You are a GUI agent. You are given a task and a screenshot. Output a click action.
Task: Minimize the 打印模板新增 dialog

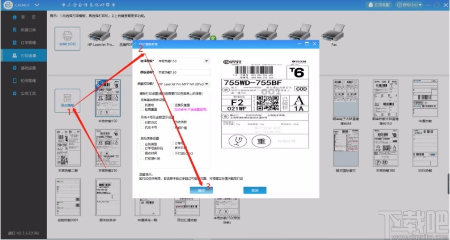click(299, 44)
